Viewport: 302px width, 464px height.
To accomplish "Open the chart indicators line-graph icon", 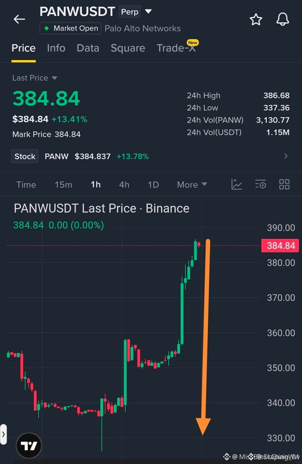I will (237, 185).
